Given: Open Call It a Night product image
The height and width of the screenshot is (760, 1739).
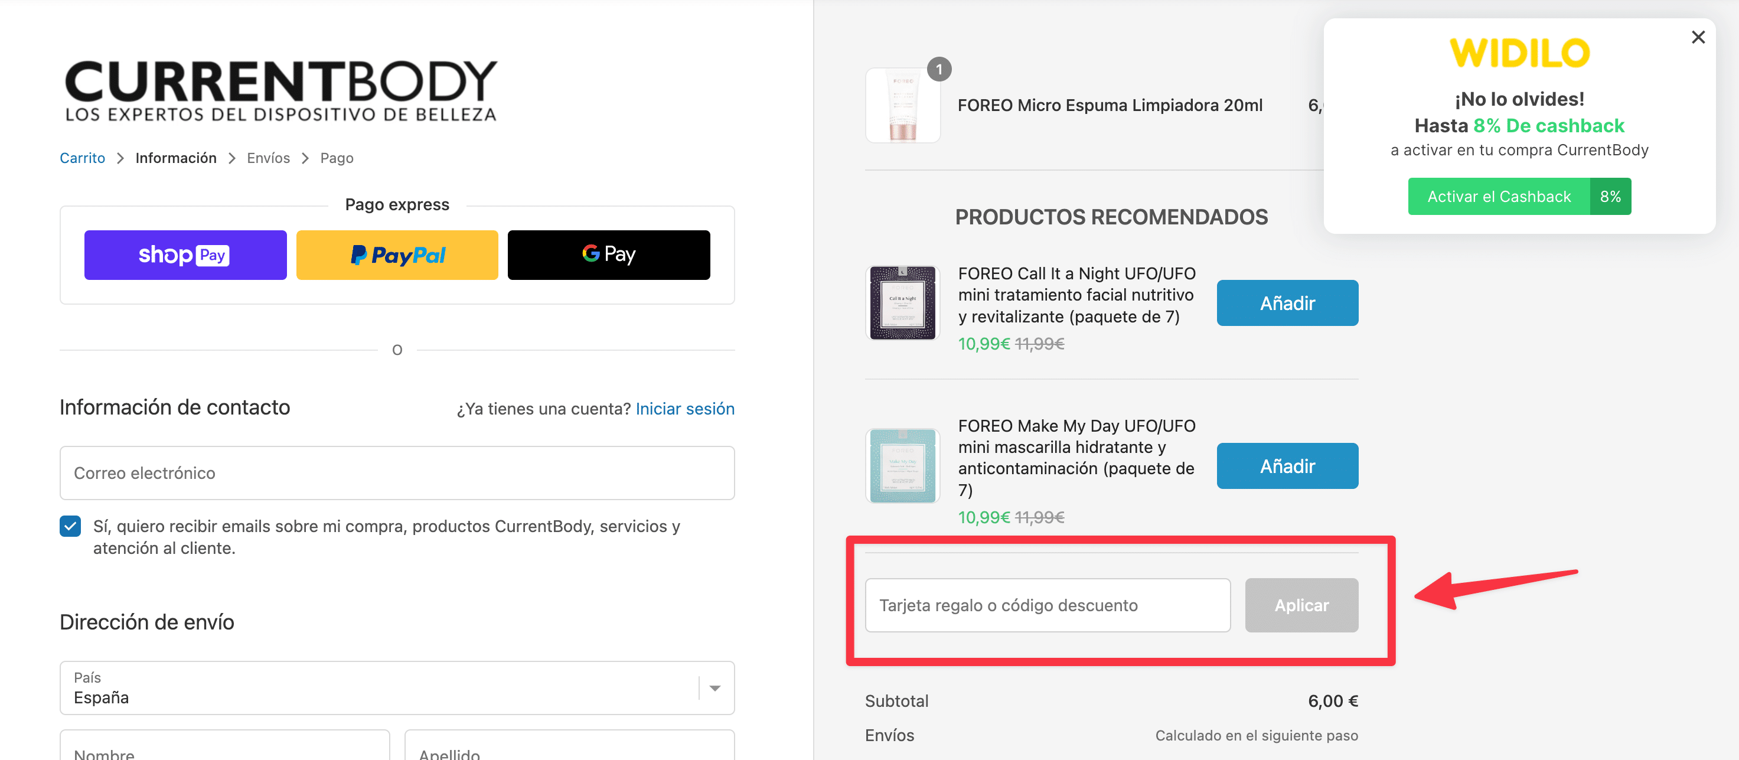Looking at the screenshot, I should tap(903, 302).
